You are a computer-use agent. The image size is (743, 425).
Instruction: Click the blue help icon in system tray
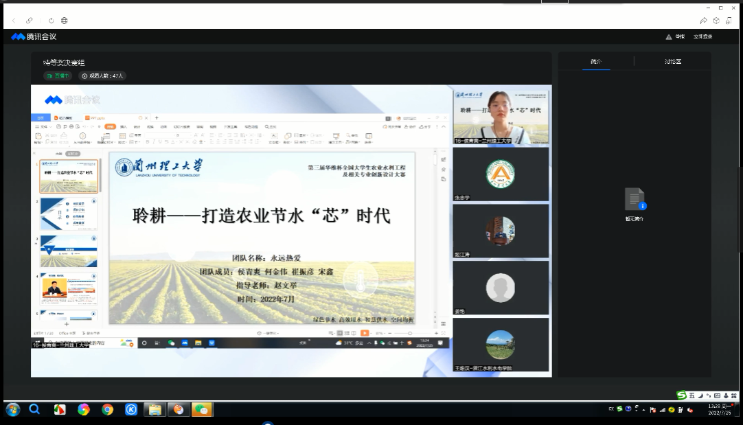628,409
